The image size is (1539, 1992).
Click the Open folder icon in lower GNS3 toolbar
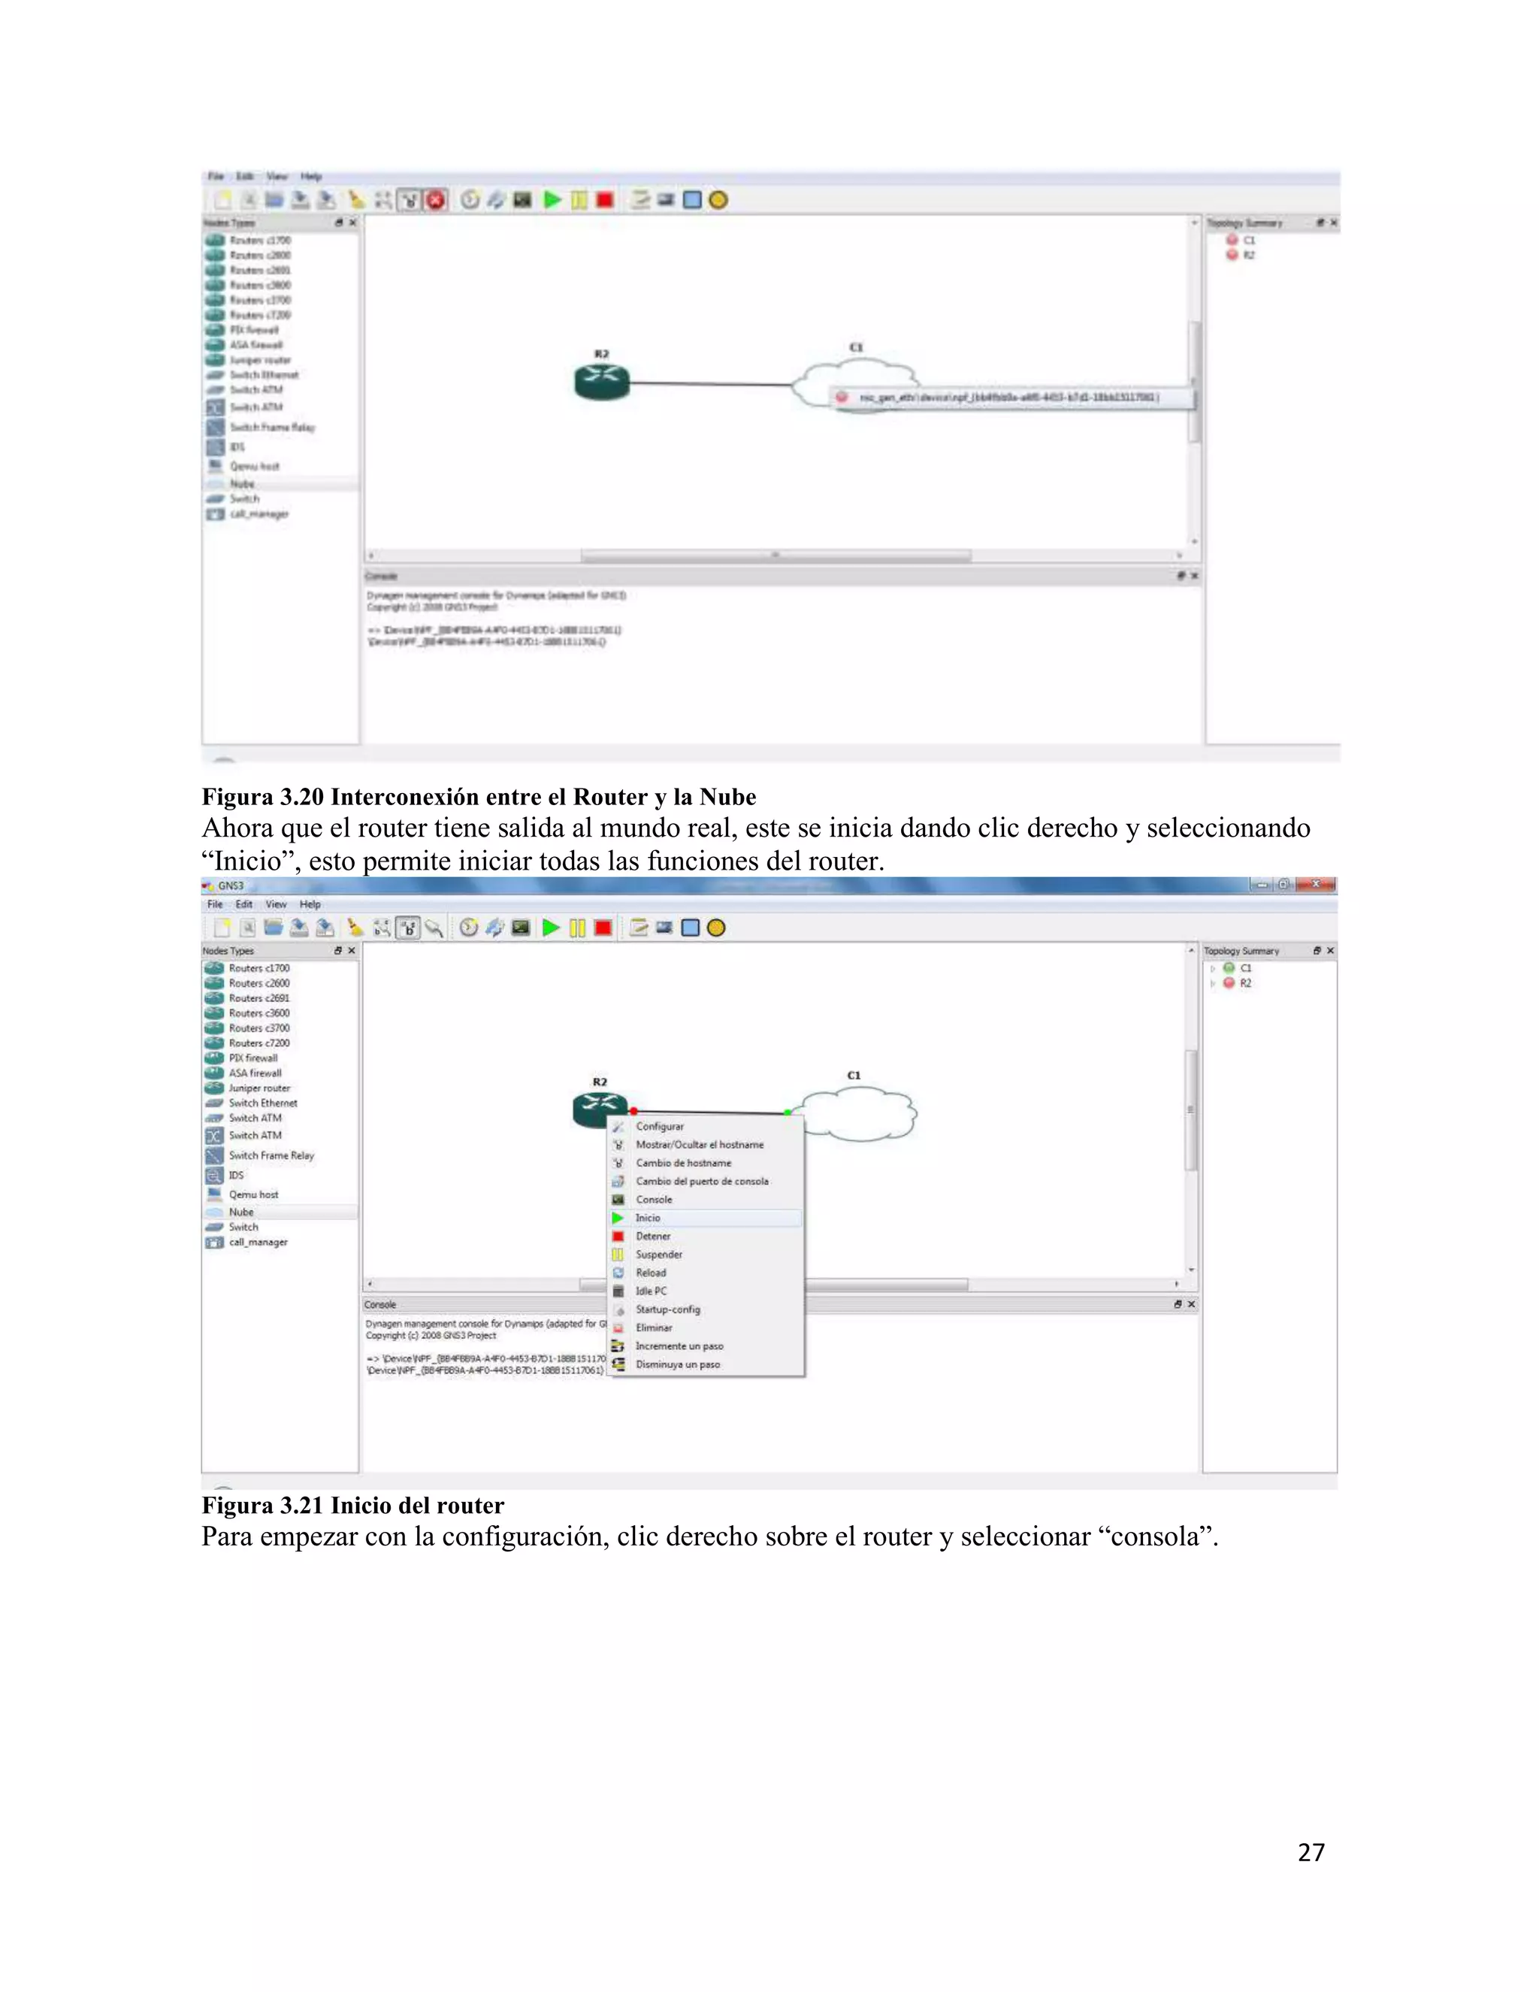click(x=273, y=928)
